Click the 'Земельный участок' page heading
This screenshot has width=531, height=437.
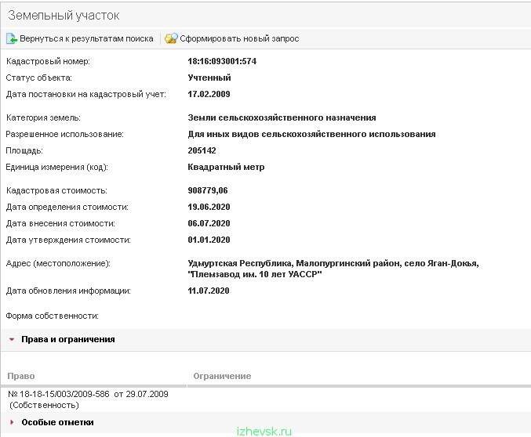point(64,15)
